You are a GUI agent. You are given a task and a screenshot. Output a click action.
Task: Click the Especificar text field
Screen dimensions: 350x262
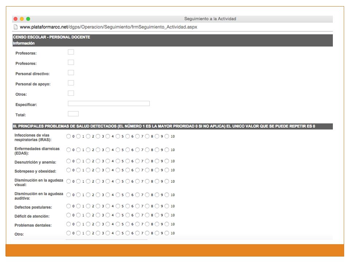click(109, 103)
